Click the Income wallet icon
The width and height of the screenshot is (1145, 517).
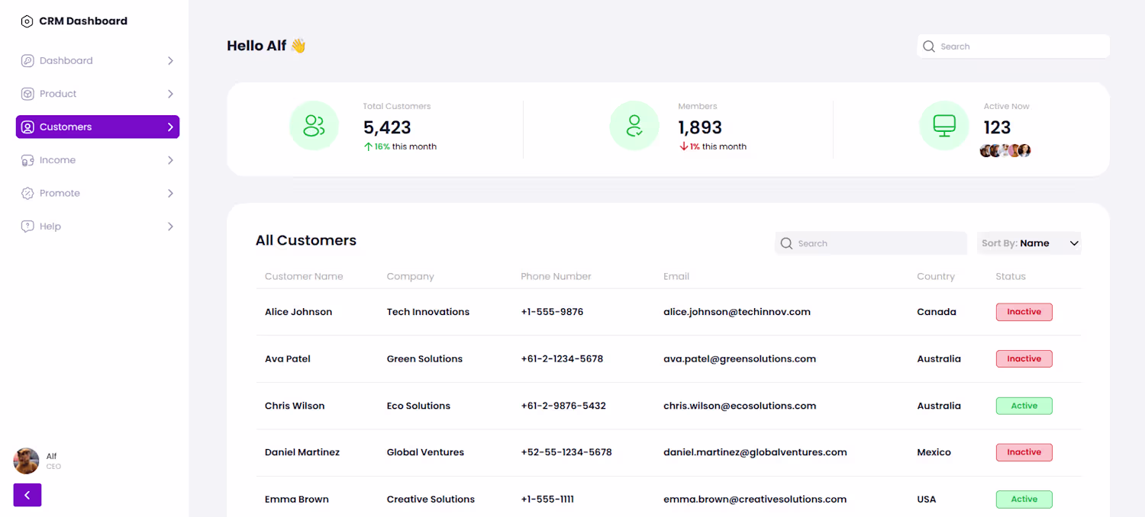coord(27,160)
